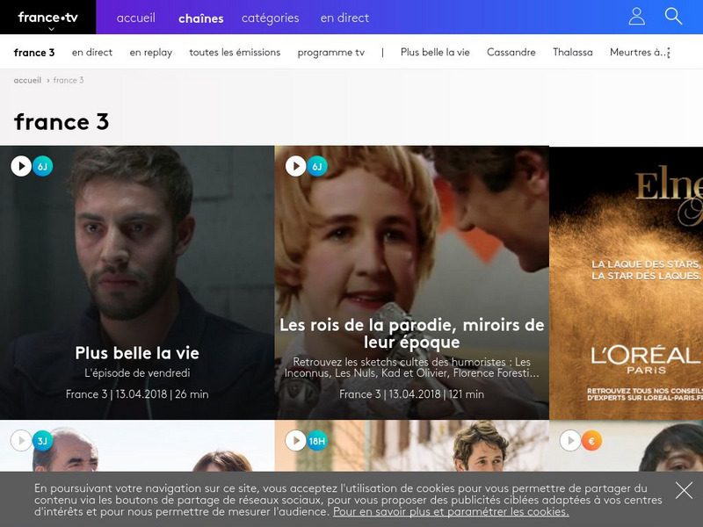Open the catégories menu
This screenshot has height=527, width=703.
pos(271,18)
